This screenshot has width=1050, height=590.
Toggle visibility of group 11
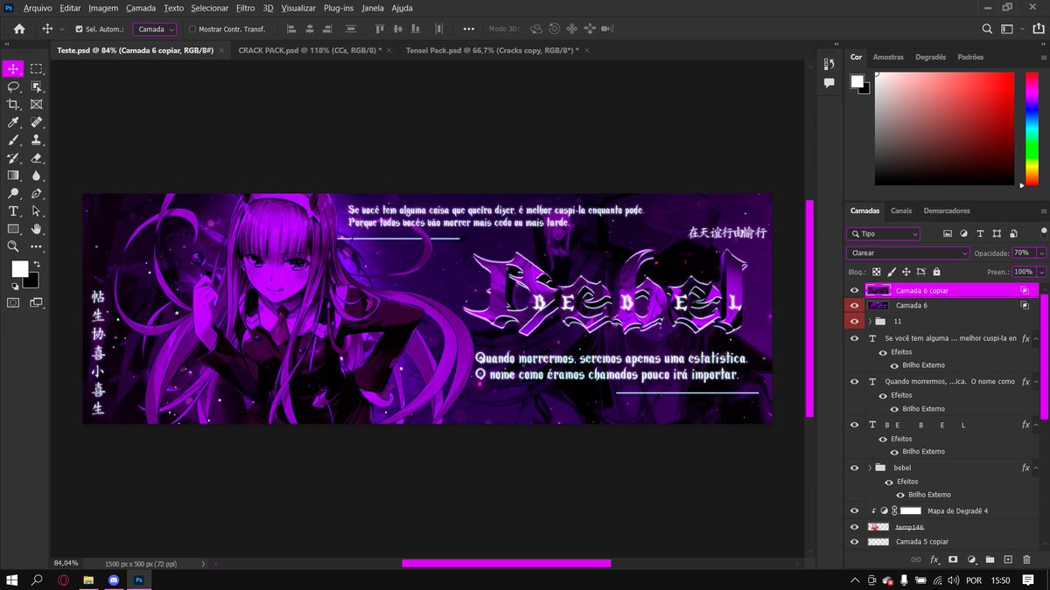tap(855, 322)
